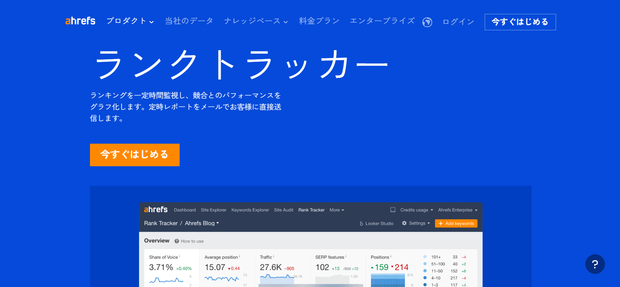Click the green 159 positions value
Viewport: 620px width, 287px height.
coord(381,267)
